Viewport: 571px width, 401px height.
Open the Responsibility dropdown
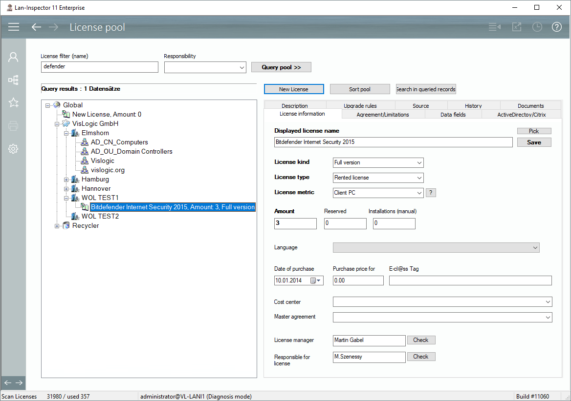click(205, 67)
